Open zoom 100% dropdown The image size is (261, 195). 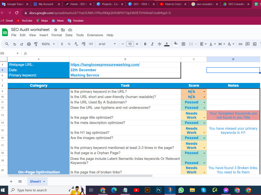point(48,44)
